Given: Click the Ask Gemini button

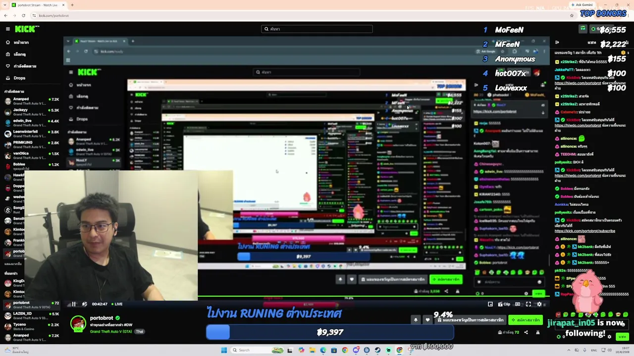Looking at the screenshot, I should pos(581,5).
